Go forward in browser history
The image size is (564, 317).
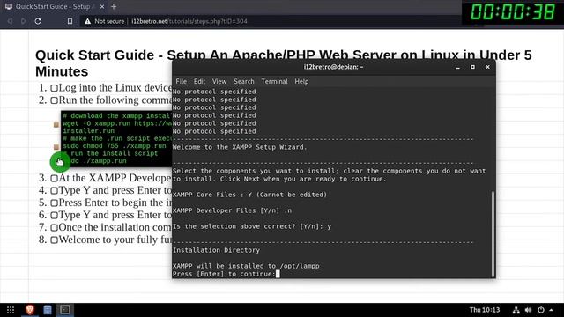[x=24, y=21]
